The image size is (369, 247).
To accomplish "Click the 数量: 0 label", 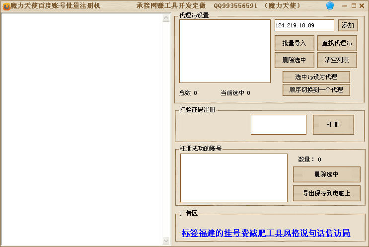I will tap(309, 160).
